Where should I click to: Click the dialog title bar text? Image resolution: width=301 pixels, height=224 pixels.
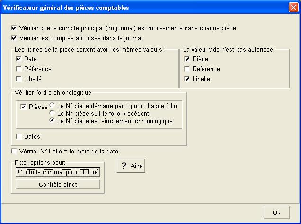click(66, 8)
